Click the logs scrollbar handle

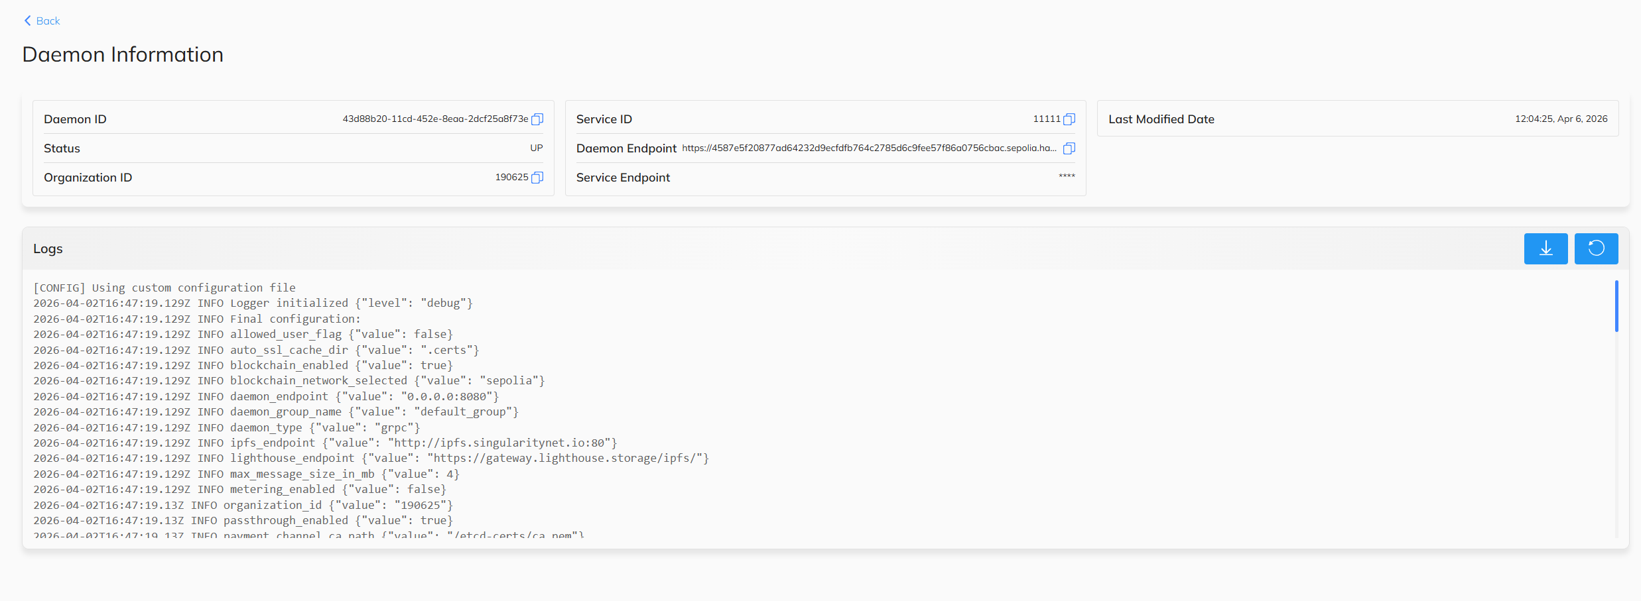pyautogui.click(x=1616, y=306)
